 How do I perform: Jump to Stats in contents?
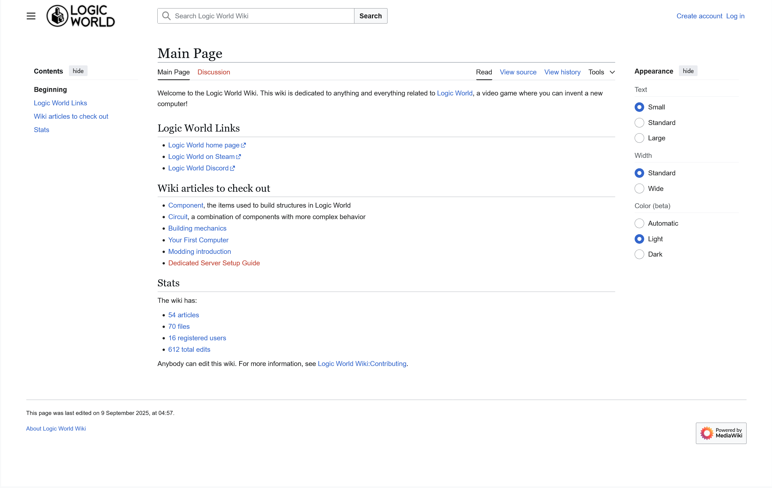(x=41, y=130)
